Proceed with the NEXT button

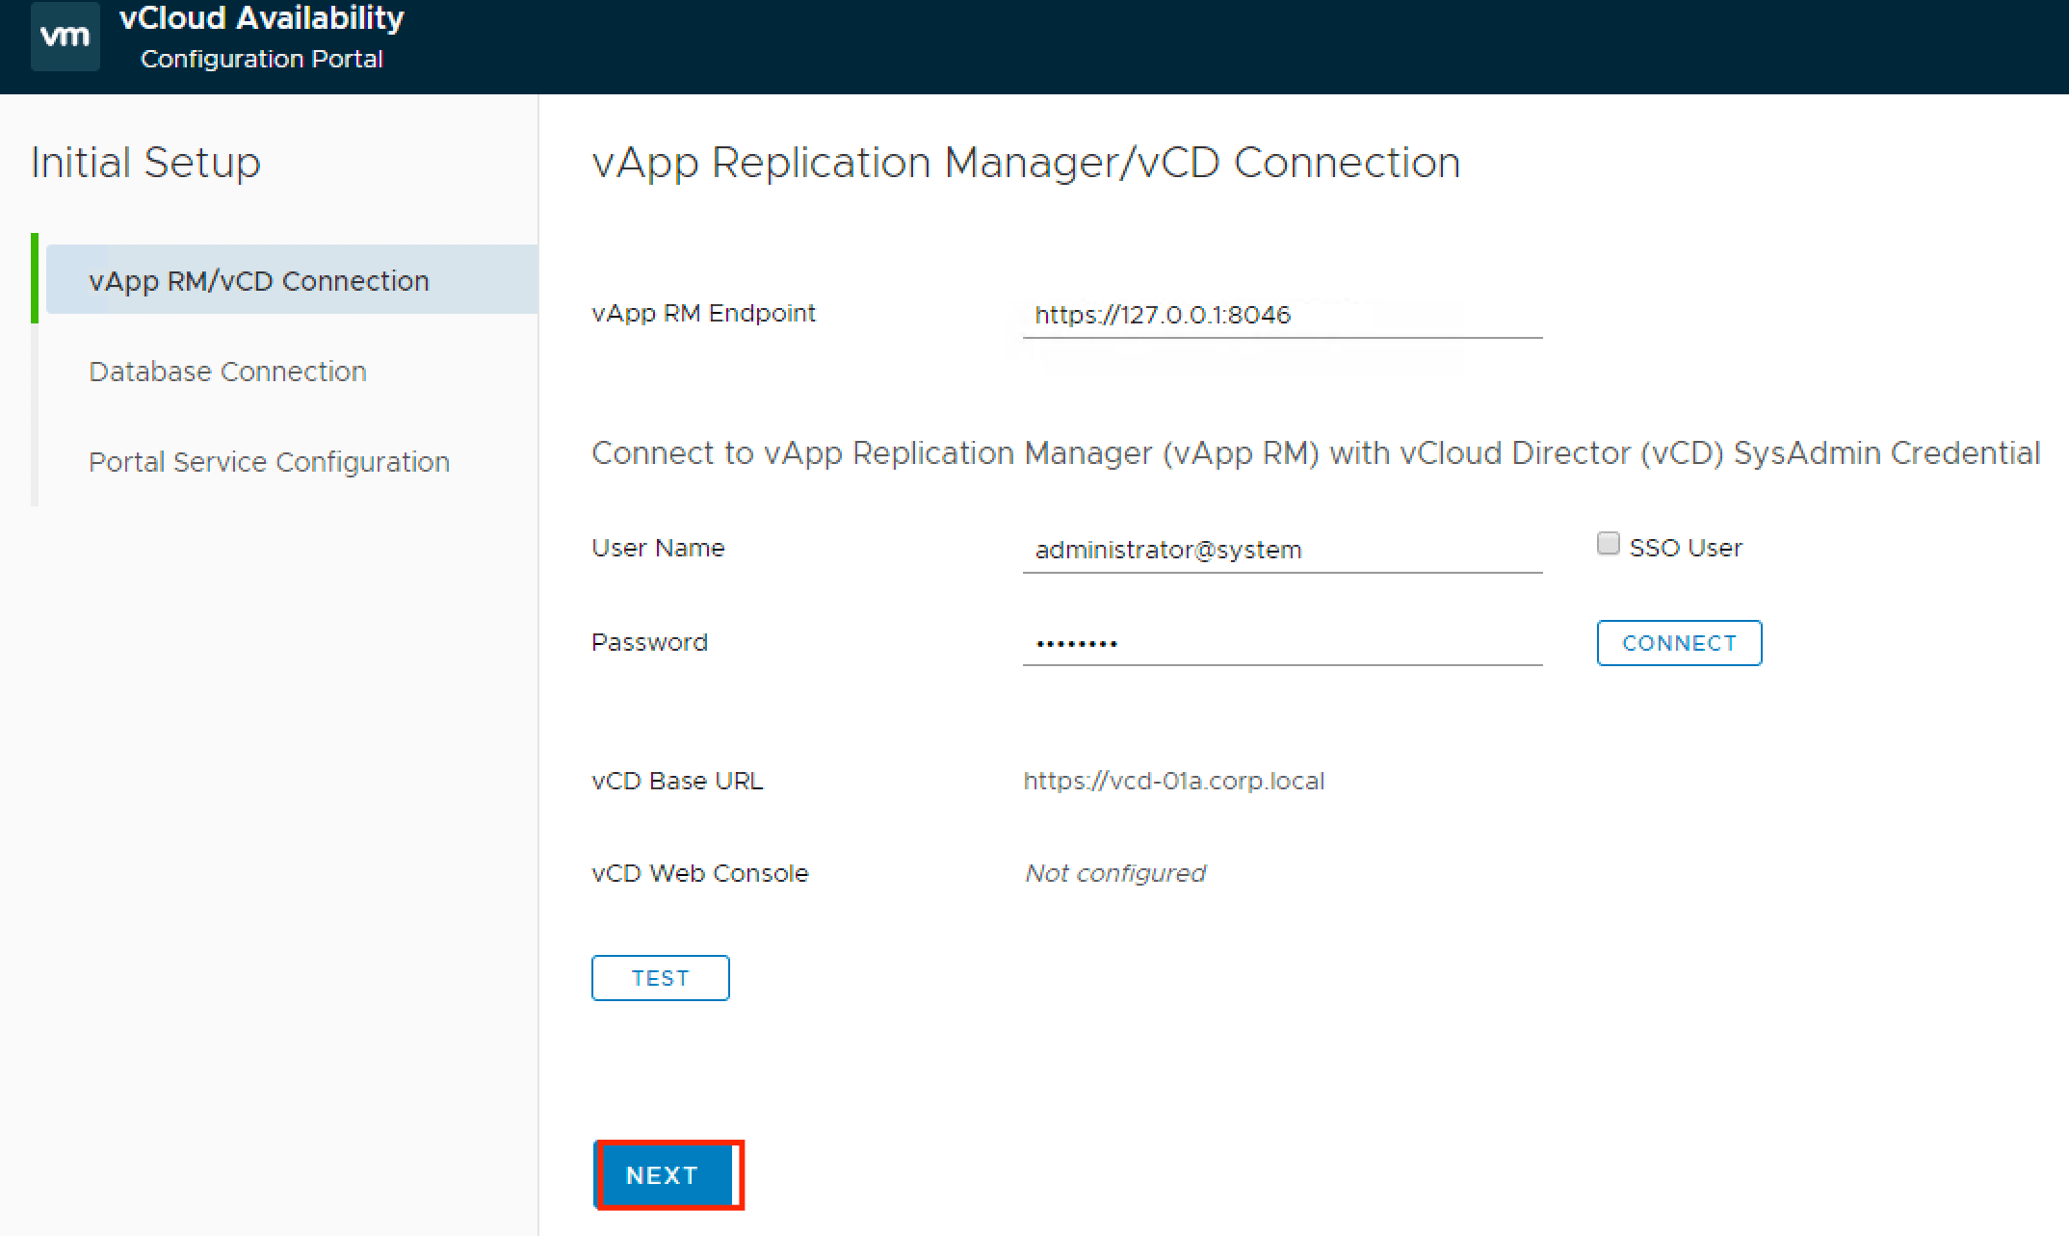[664, 1175]
